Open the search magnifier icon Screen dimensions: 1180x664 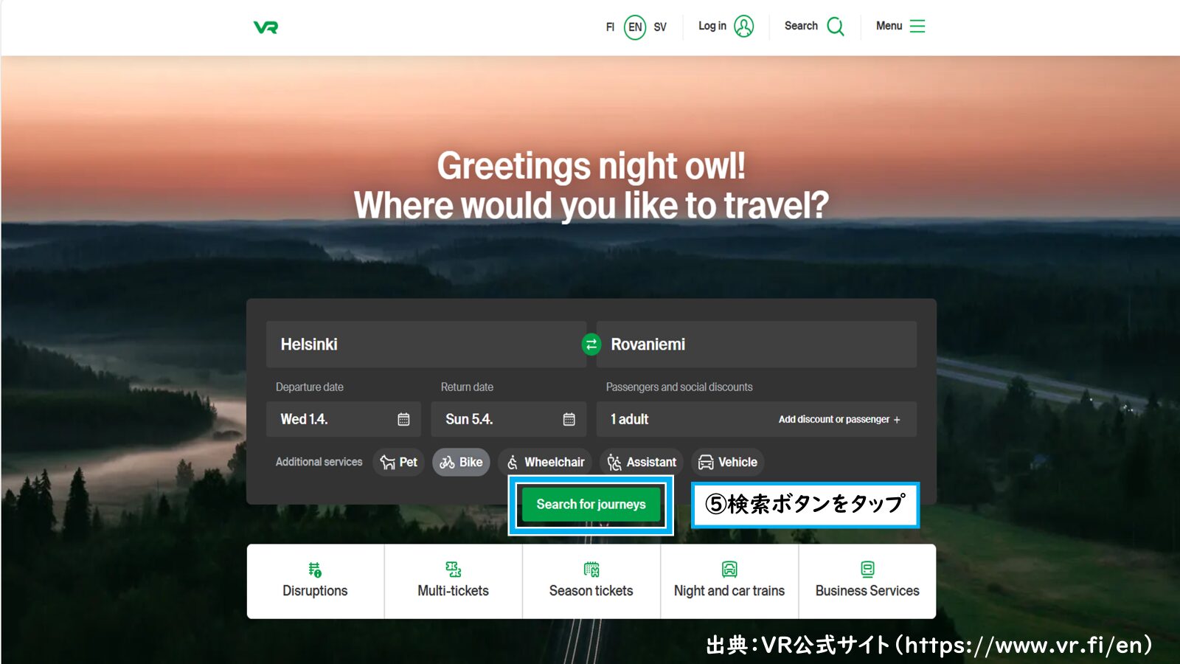[x=835, y=27]
